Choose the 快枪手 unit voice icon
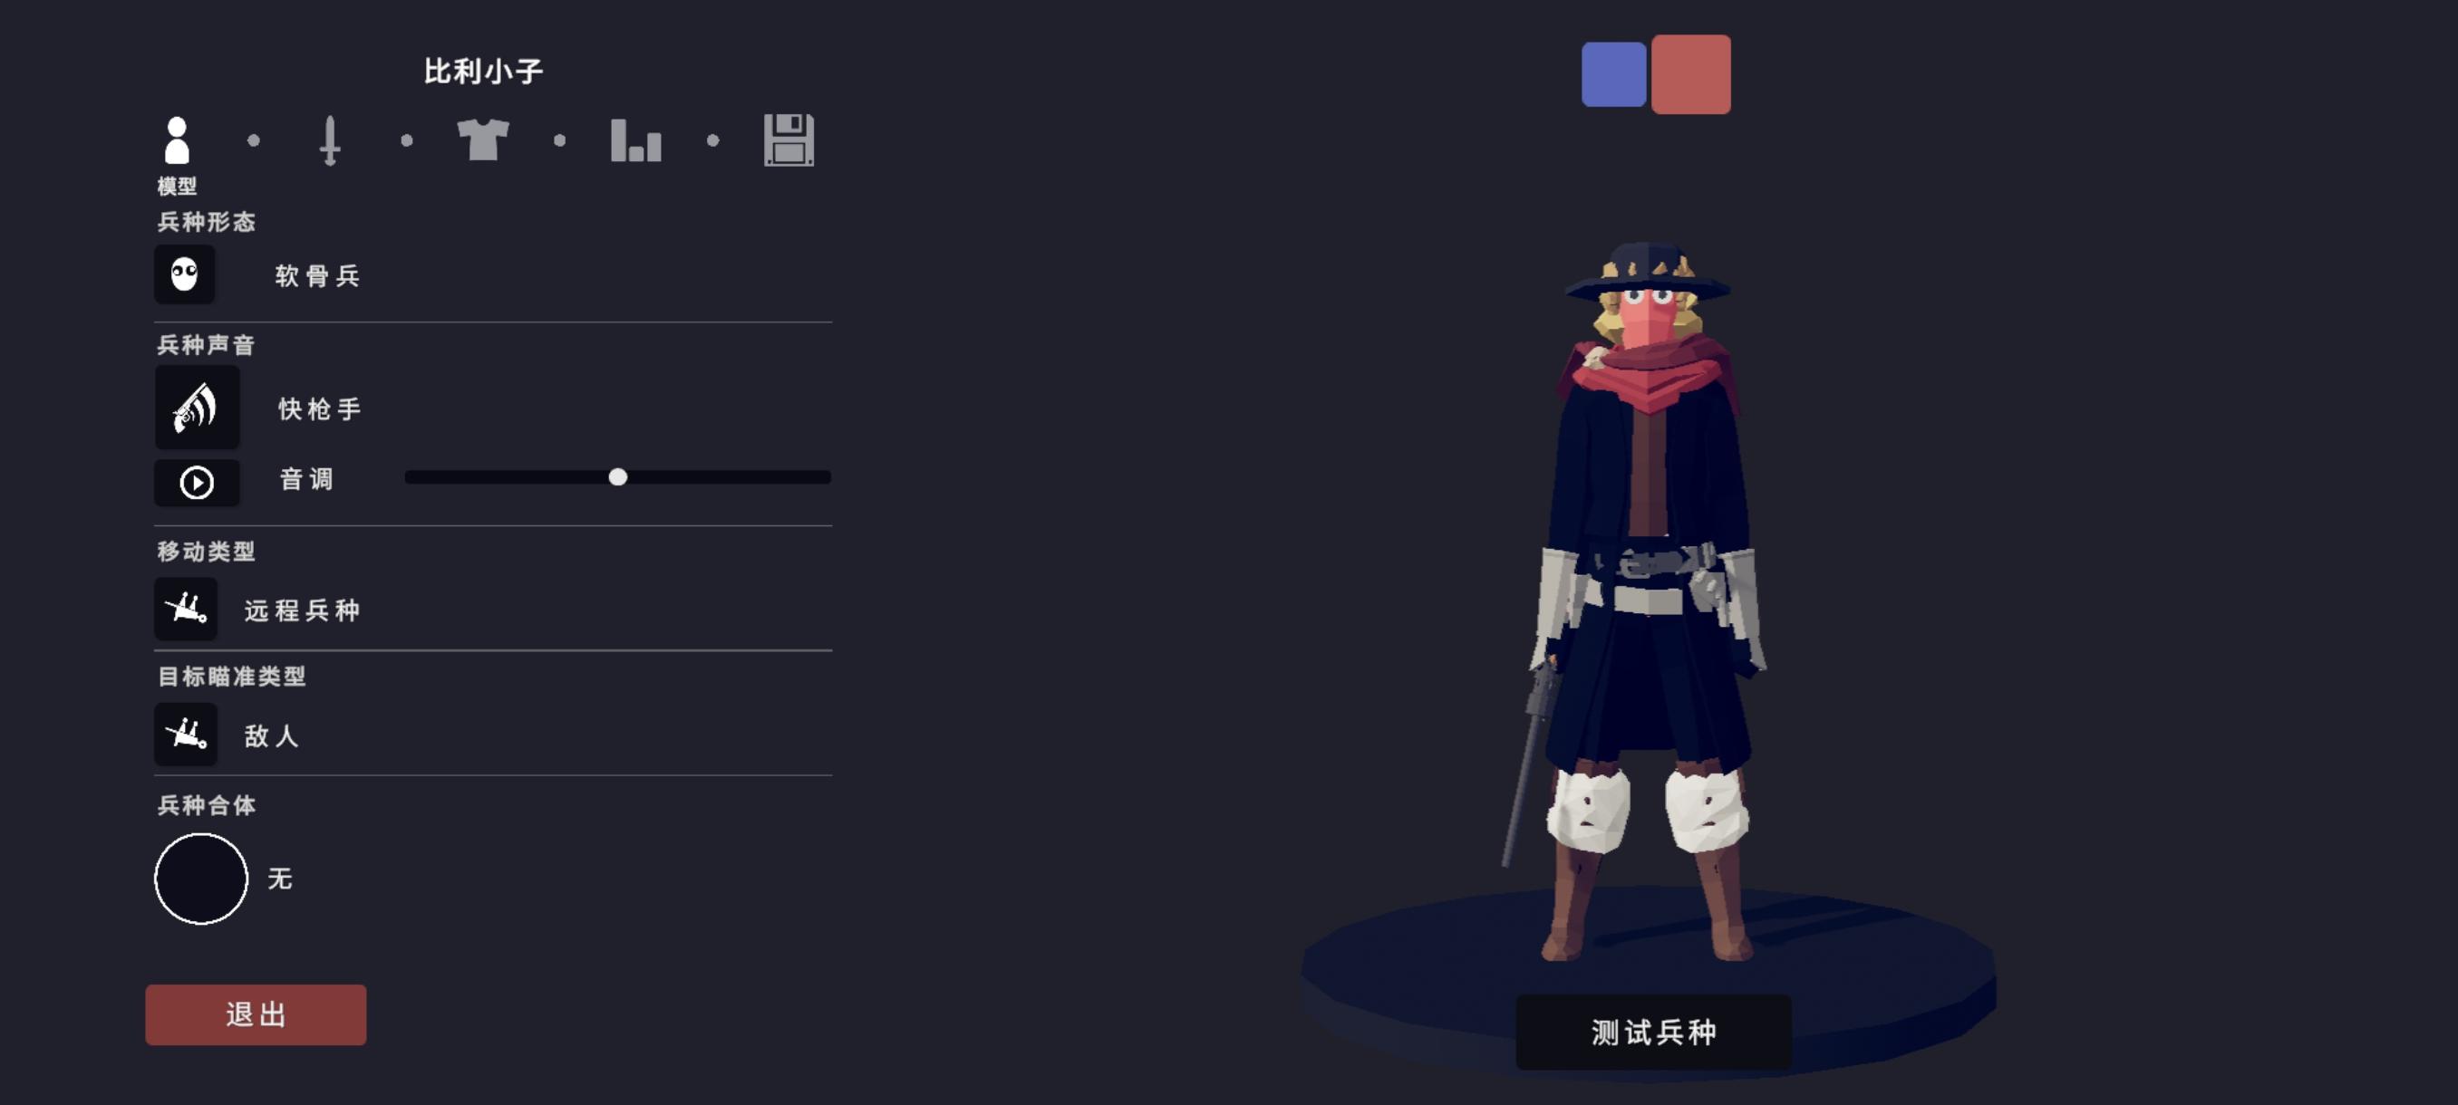 pos(197,408)
